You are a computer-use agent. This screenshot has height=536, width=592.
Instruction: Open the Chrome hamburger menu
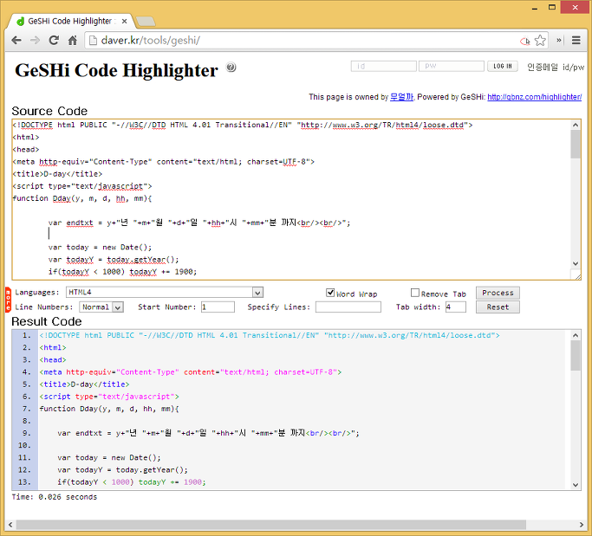(x=576, y=40)
